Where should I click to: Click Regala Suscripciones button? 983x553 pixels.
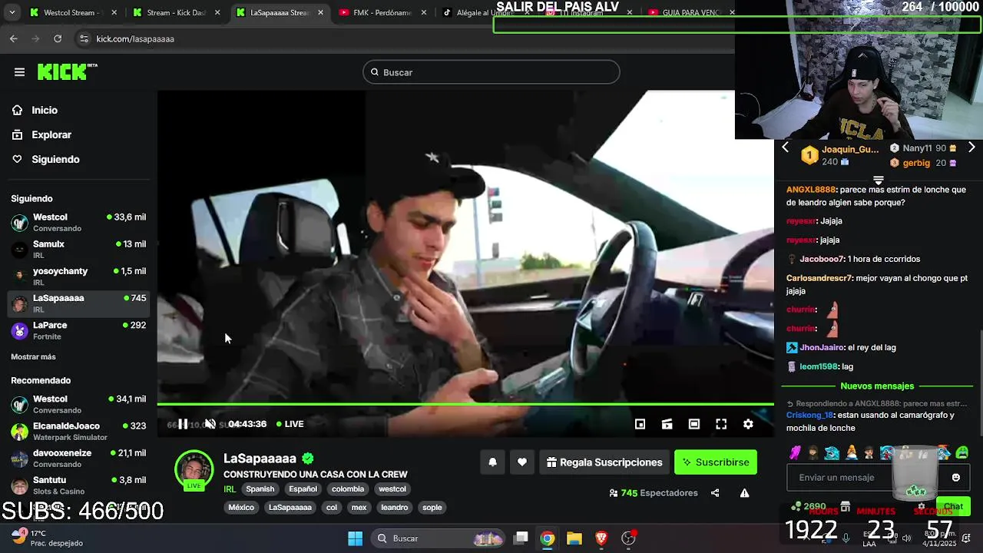604,462
